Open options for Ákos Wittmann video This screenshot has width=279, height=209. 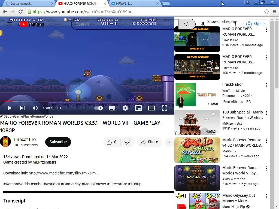pos(266,168)
